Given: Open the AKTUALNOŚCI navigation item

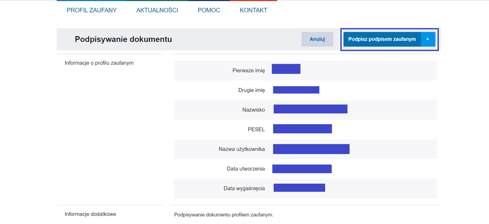Looking at the screenshot, I should click(x=157, y=10).
